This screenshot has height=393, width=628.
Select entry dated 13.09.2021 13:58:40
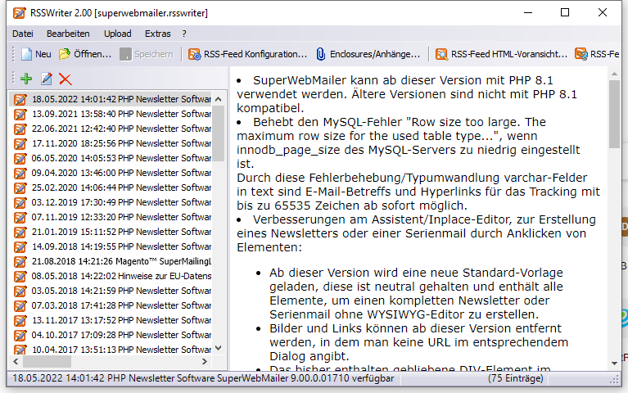pos(111,114)
